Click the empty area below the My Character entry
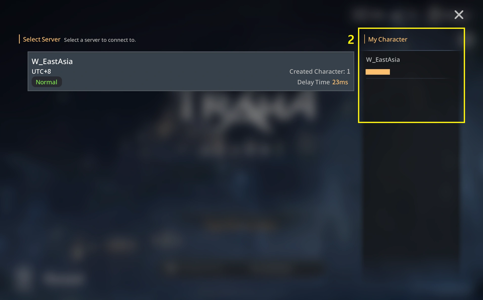This screenshot has width=483, height=300. pyautogui.click(x=411, y=100)
